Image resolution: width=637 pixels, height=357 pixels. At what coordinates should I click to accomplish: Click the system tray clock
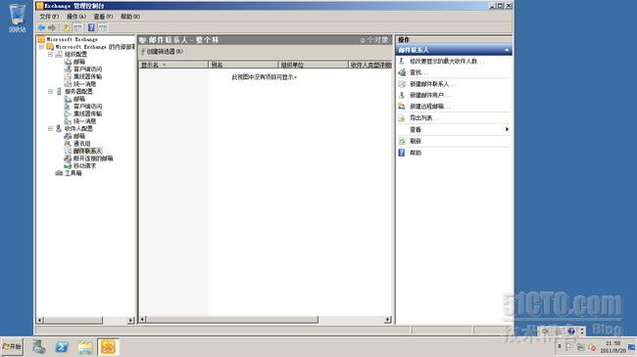[x=613, y=347]
